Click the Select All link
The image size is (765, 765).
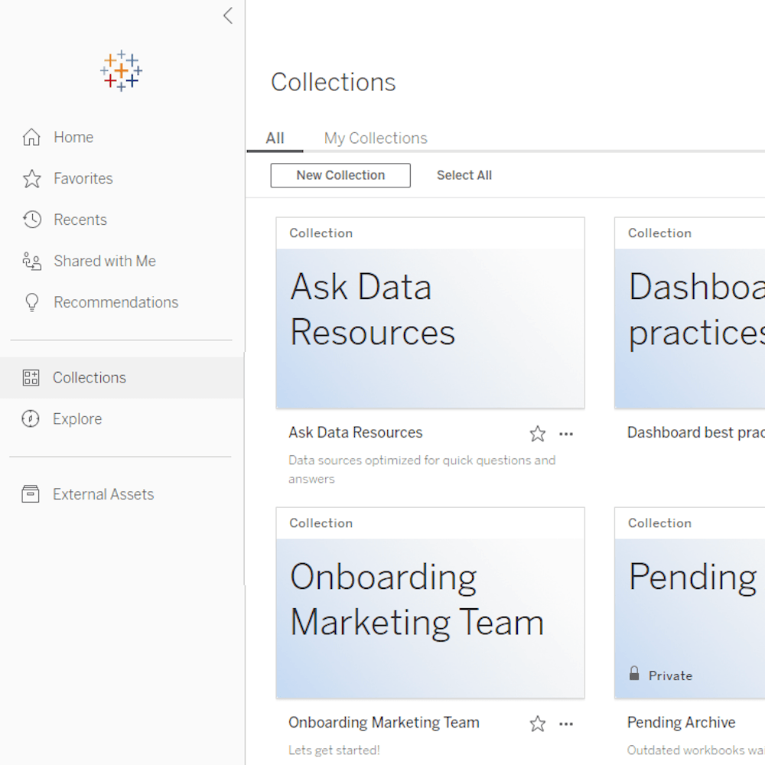click(x=464, y=175)
